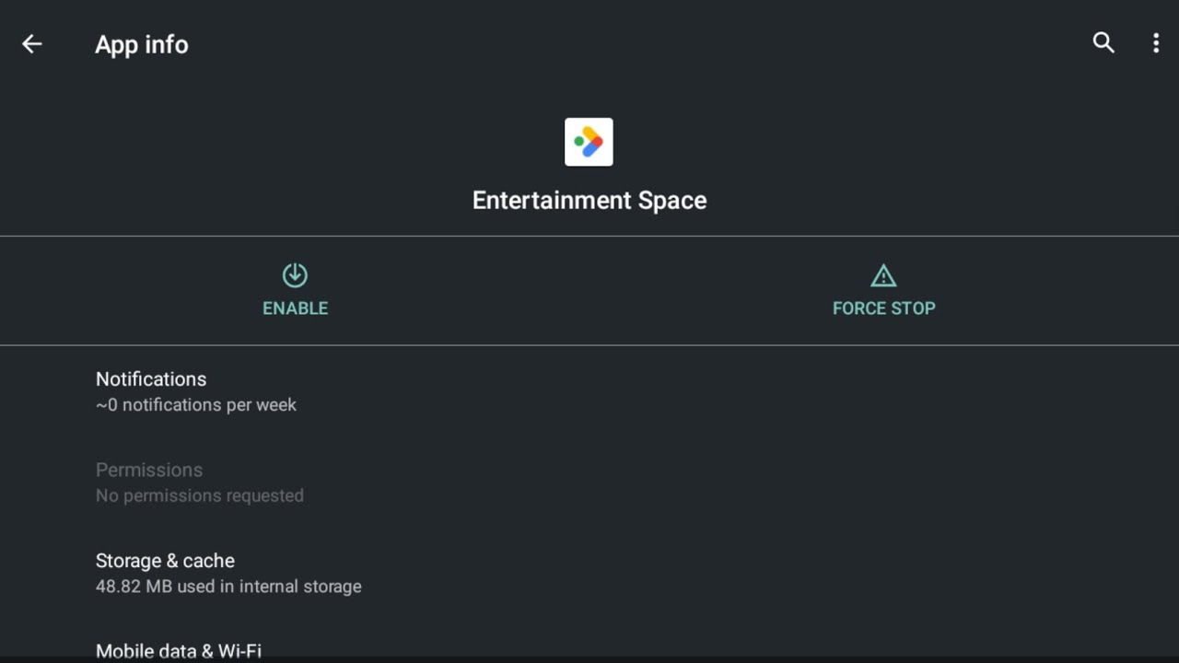The width and height of the screenshot is (1179, 663).
Task: Click the divider line under the action buttons
Action: coord(589,345)
